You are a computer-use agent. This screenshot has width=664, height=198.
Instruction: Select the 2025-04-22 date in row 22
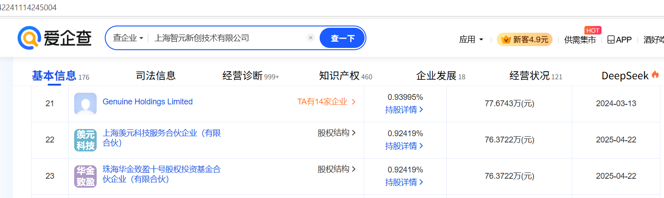(616, 140)
